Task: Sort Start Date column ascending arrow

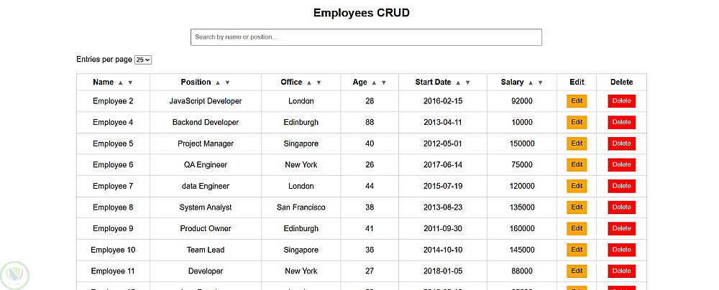Action: coord(458,83)
